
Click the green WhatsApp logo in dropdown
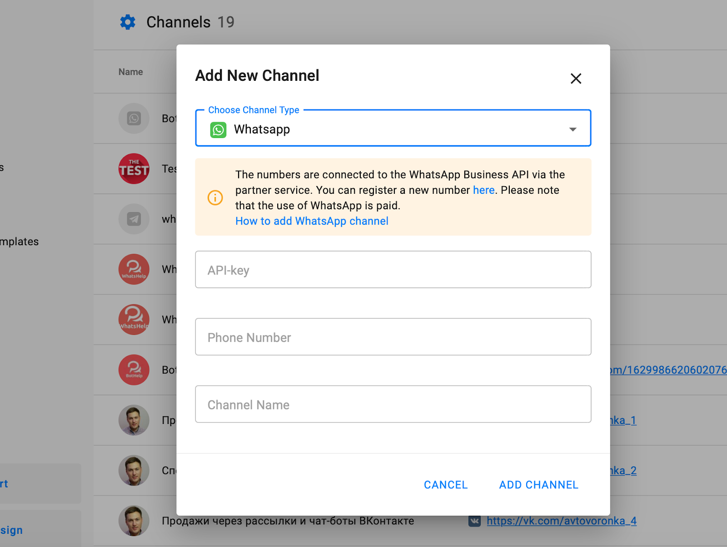pyautogui.click(x=218, y=130)
